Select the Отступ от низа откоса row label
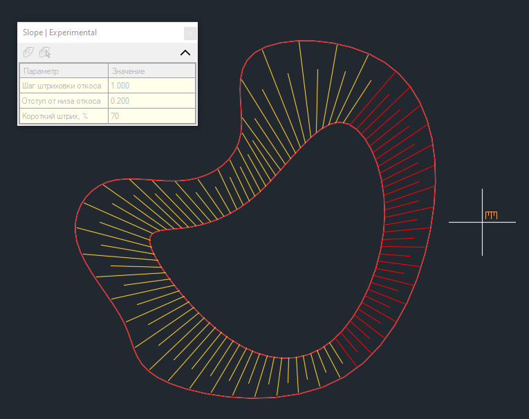 tap(63, 101)
